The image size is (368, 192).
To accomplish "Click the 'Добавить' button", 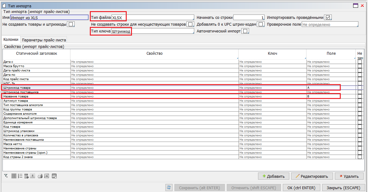I will tap(274, 176).
